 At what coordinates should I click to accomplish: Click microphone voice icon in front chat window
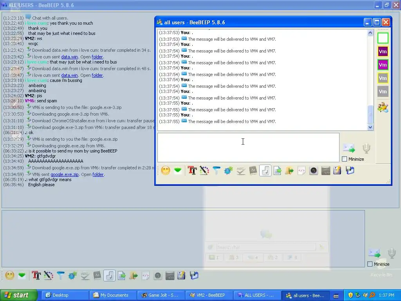[367, 149]
